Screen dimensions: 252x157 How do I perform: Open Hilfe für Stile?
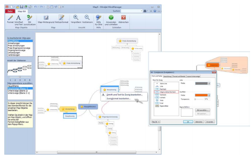click(99, 20)
